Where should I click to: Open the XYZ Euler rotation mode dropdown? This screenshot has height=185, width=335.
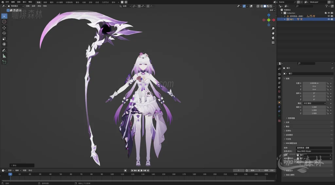click(x=314, y=103)
